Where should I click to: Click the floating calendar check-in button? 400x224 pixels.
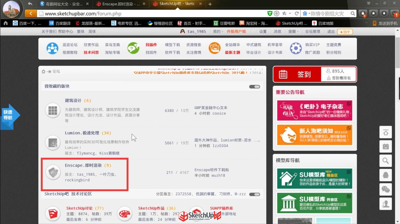[386, 146]
